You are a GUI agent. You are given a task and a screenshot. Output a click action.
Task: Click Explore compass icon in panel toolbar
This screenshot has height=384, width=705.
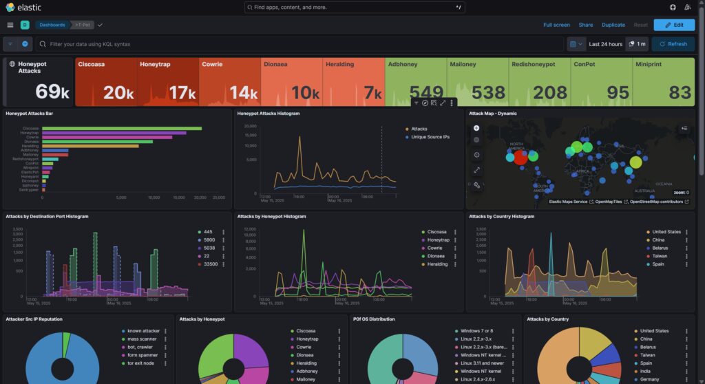425,103
